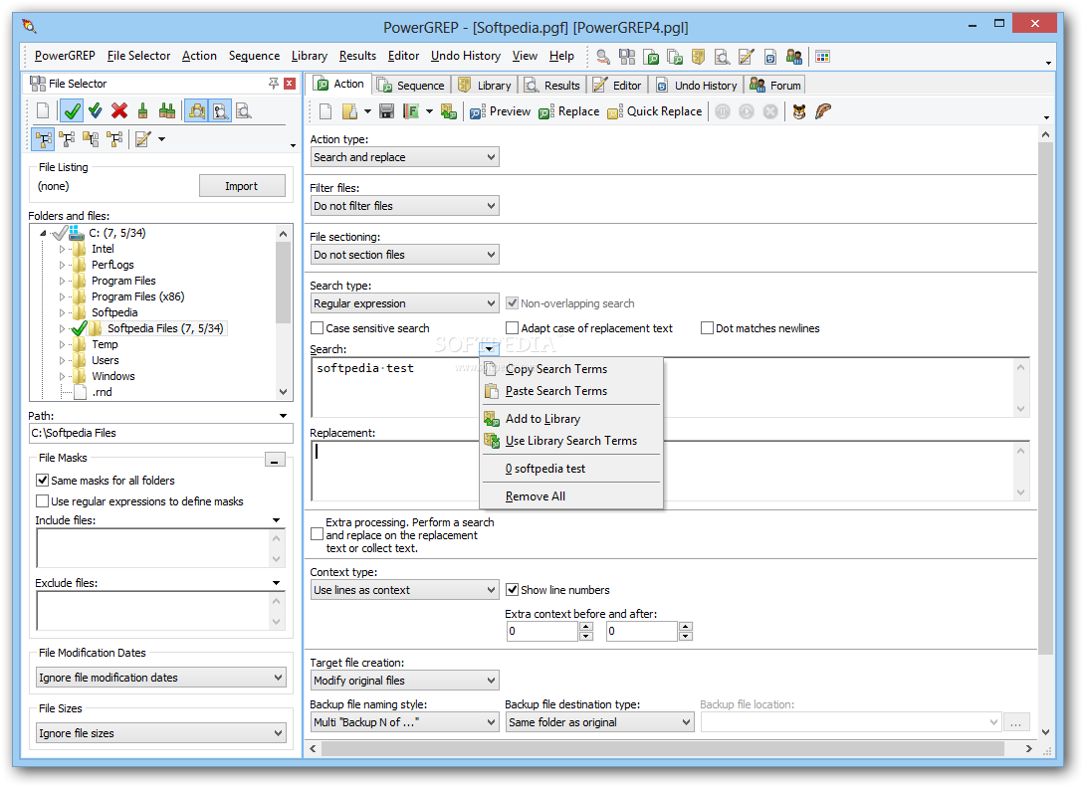Viewport: 1084px width, 787px height.
Task: Click the Preview button
Action: (x=500, y=111)
